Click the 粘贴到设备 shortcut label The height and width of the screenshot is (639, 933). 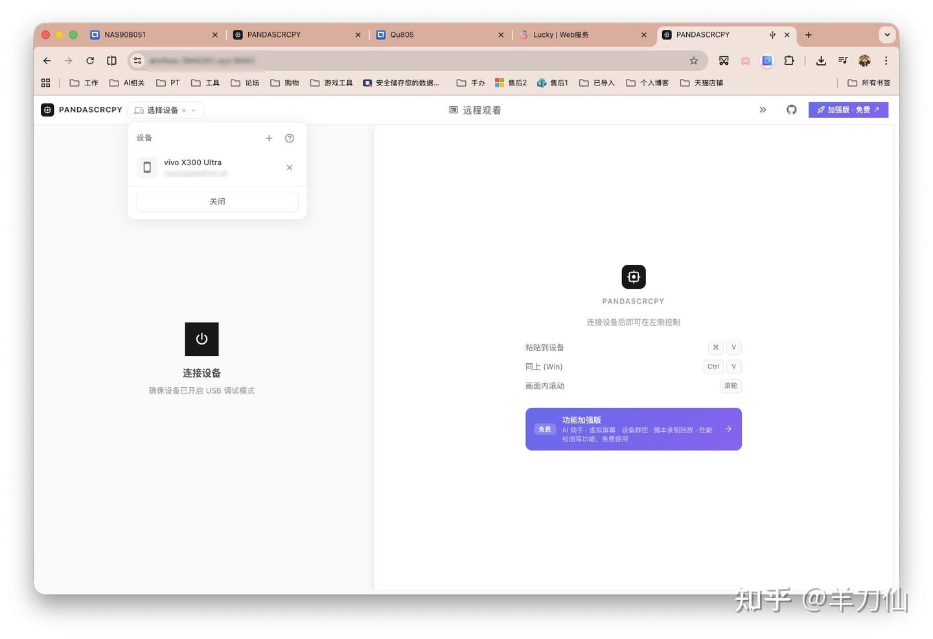tap(545, 348)
